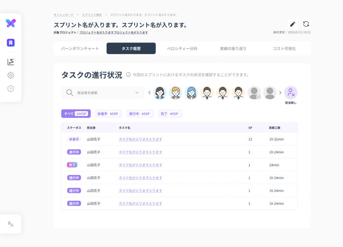This screenshot has width=343, height=247.
Task: Select the blue-haired avatar
Action: pyautogui.click(x=191, y=93)
